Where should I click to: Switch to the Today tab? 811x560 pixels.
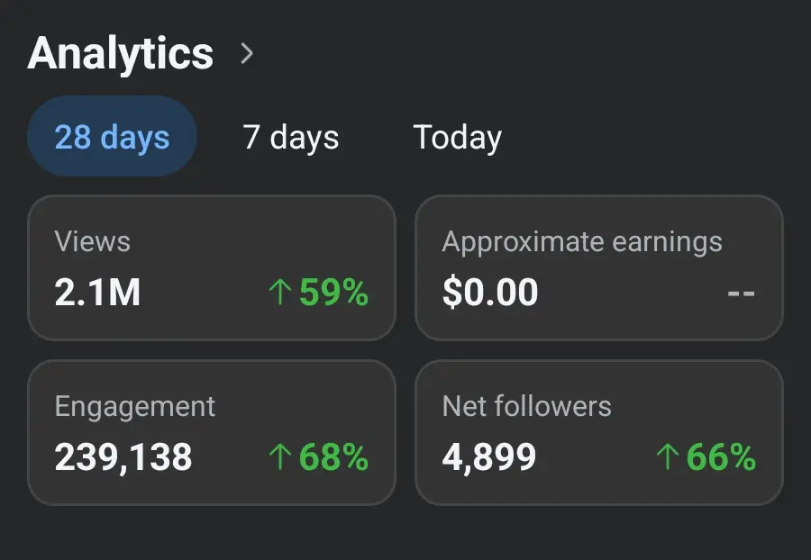click(x=457, y=138)
